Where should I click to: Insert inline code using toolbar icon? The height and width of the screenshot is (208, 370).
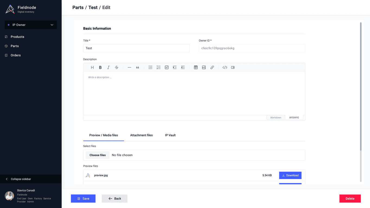tap(225, 67)
